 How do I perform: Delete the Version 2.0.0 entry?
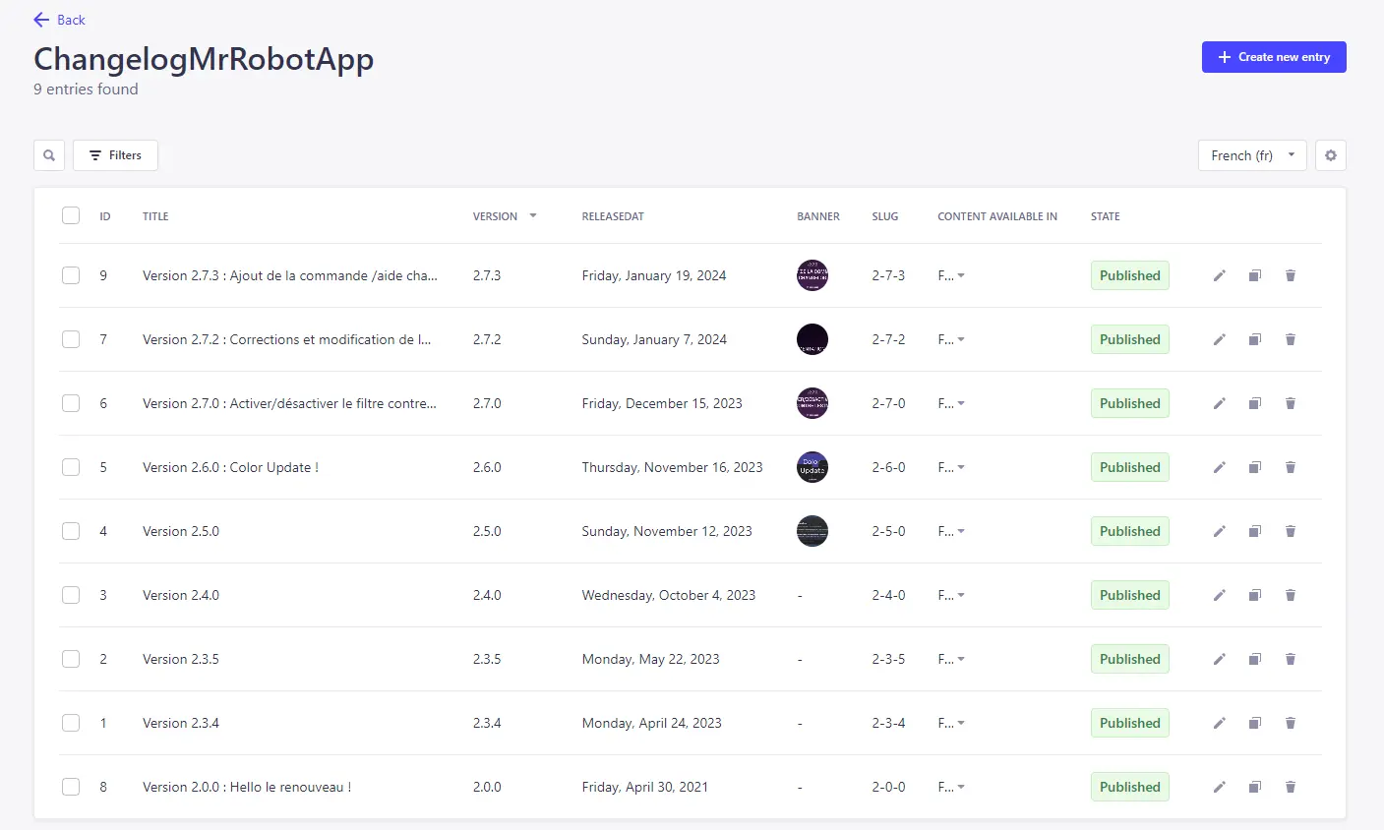[x=1290, y=787]
